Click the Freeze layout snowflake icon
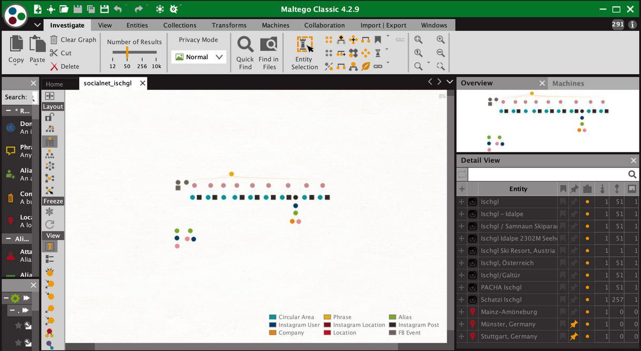Screen dimensions: 641x351 tap(50, 212)
